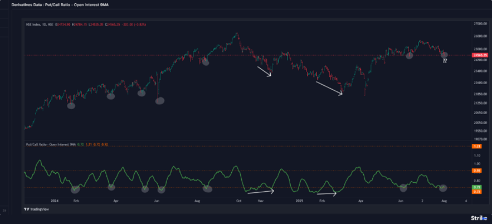
Task: Select the white arrow near Nov price drop
Action: click(264, 71)
